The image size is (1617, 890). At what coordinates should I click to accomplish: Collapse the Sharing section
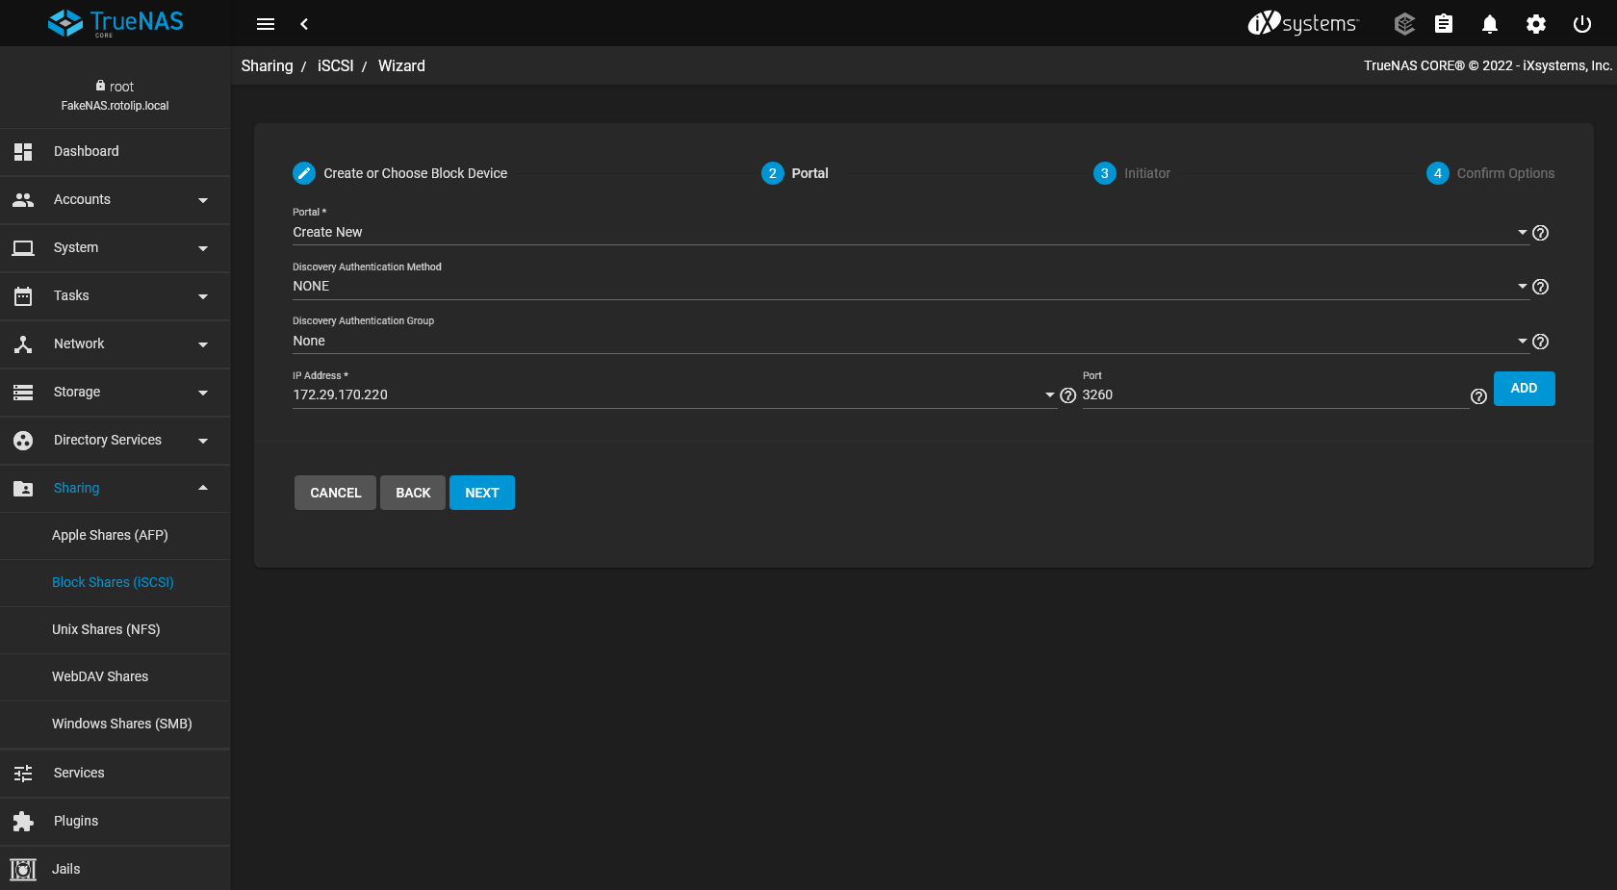point(202,488)
